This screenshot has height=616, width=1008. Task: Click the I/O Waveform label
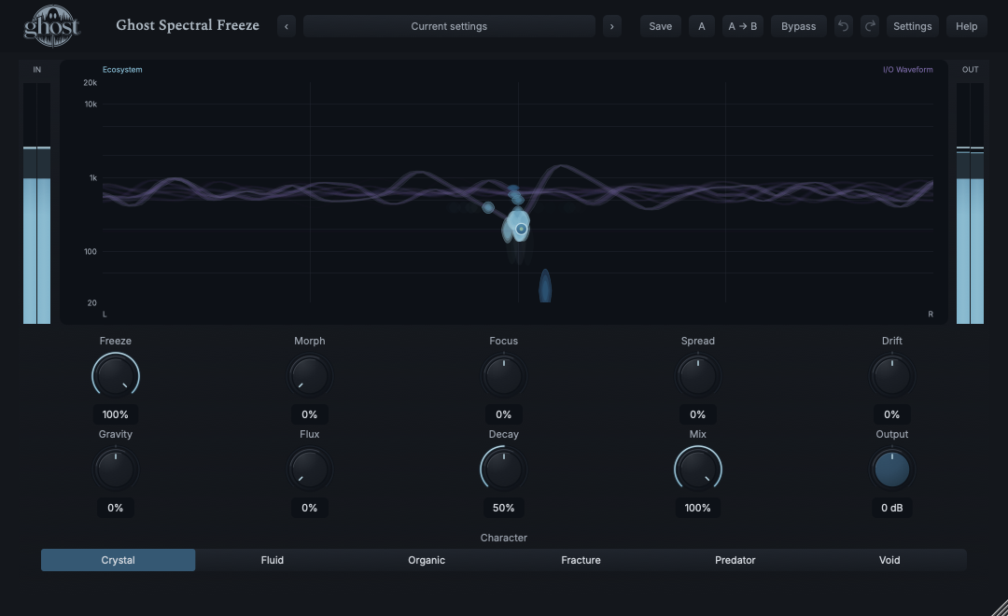pos(908,69)
